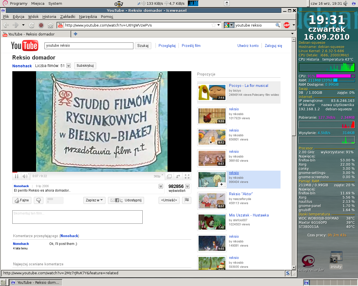Flag the video with the flag icon
This screenshot has height=286, width=358.
(x=187, y=200)
